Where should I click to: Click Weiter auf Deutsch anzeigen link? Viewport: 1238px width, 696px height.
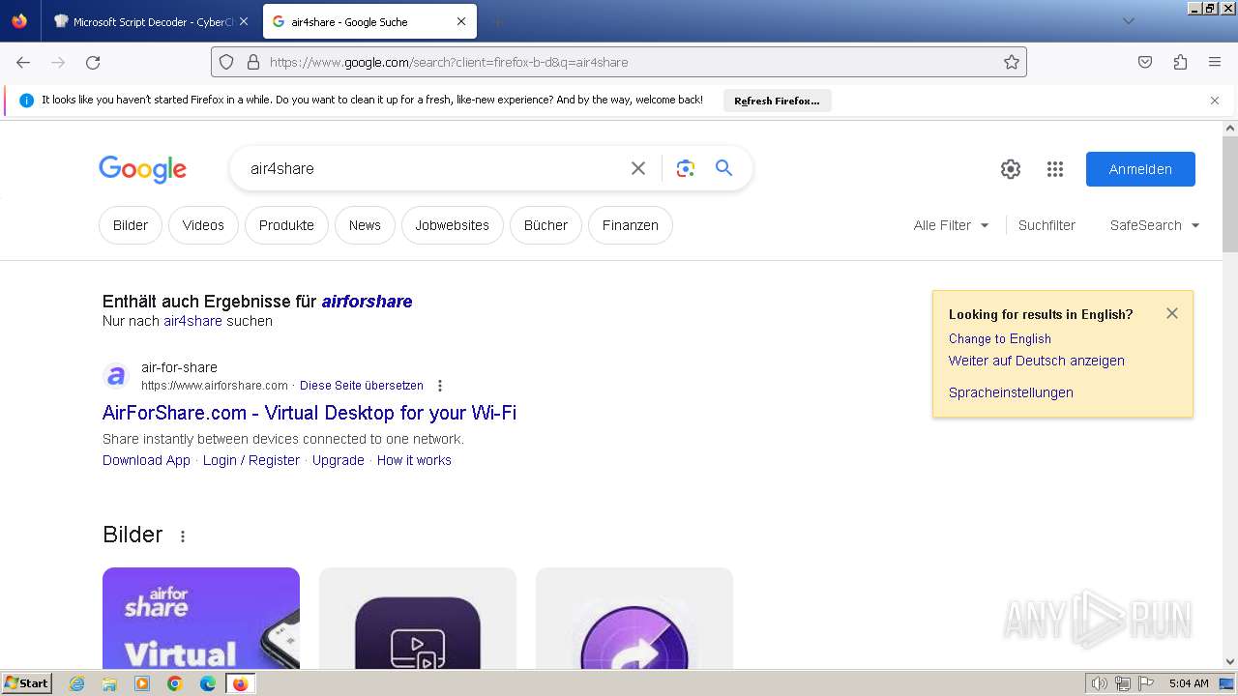(1037, 361)
